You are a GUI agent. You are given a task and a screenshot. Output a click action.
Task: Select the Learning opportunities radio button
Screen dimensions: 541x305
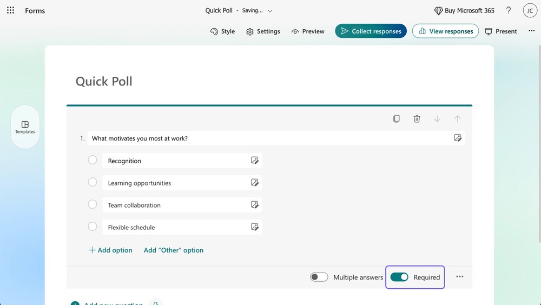(x=93, y=182)
